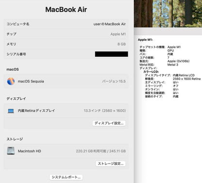The height and width of the screenshot is (183, 202).
Task: Click the ストレージ section heading
Action: click(x=15, y=139)
